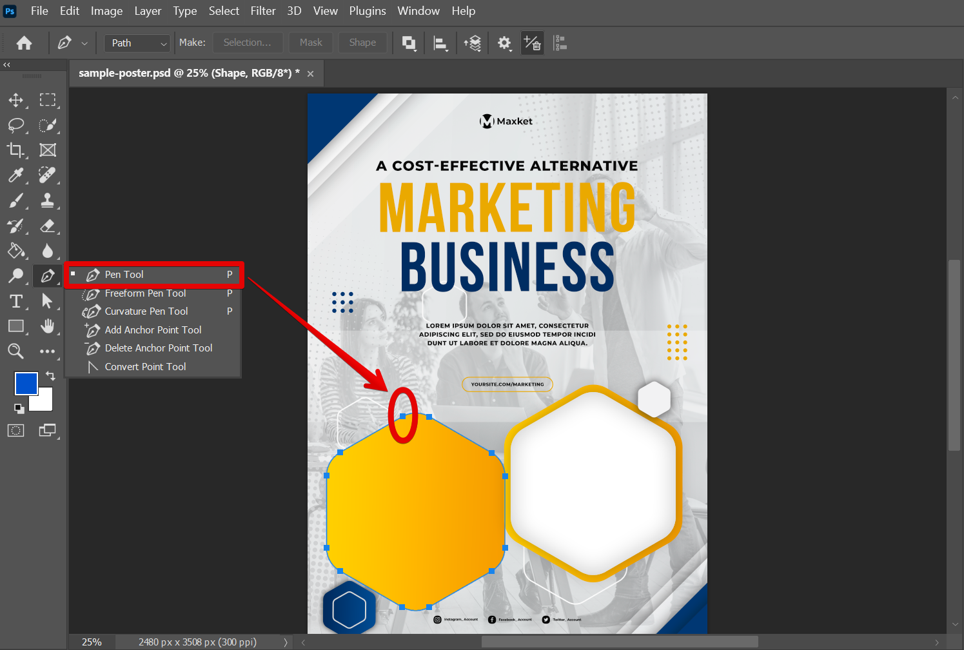Screen dimensions: 964x650
Task: Activate the Eraser tool
Action: pyautogui.click(x=47, y=226)
